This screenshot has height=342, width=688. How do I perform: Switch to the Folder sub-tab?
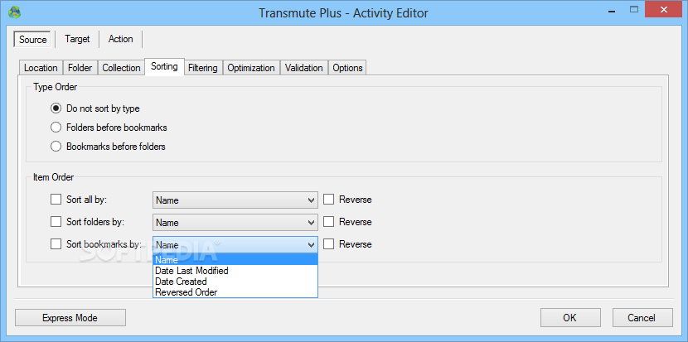pyautogui.click(x=80, y=68)
